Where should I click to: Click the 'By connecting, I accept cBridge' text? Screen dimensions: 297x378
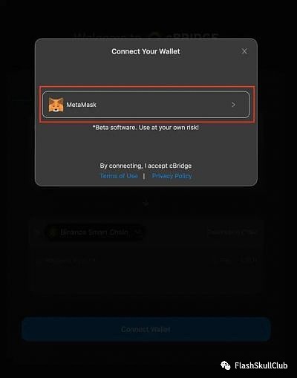click(x=146, y=166)
